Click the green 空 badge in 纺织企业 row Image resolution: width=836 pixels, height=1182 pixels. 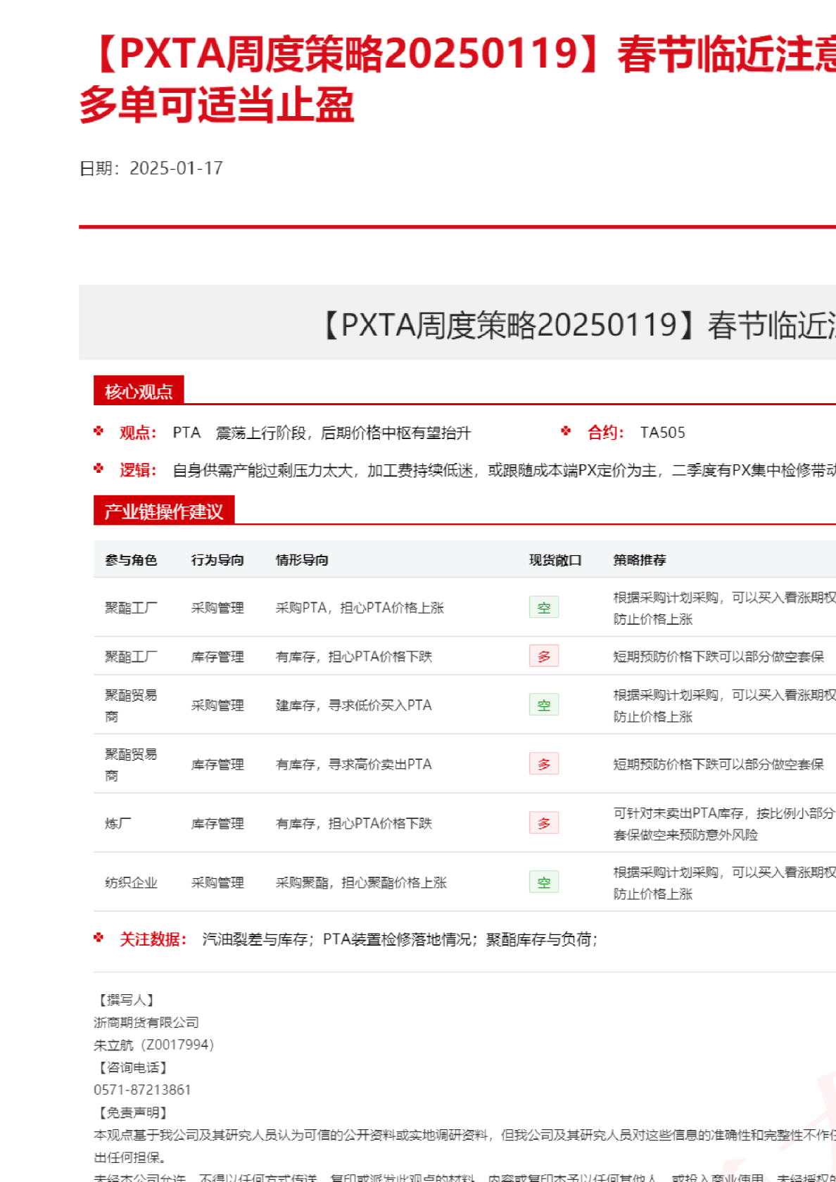coord(543,882)
